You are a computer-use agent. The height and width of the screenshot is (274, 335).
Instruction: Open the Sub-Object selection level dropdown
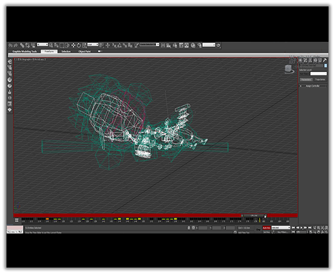[x=318, y=73]
